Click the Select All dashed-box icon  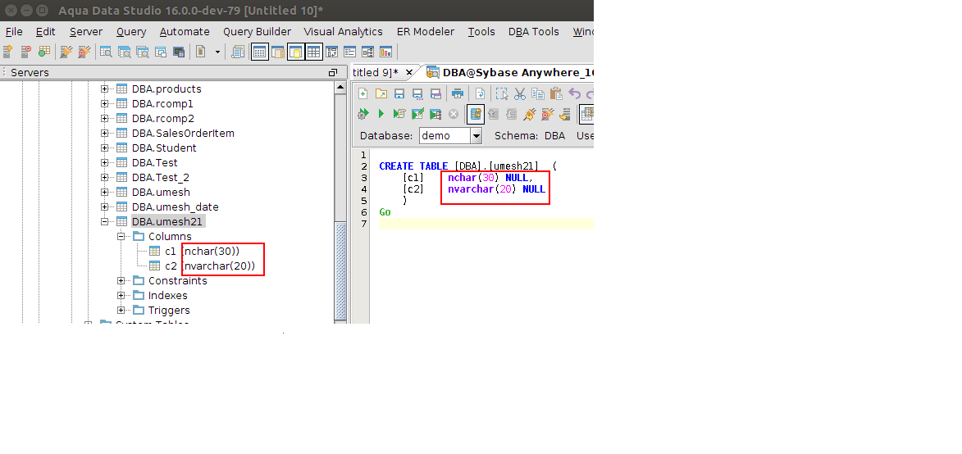[x=502, y=93]
